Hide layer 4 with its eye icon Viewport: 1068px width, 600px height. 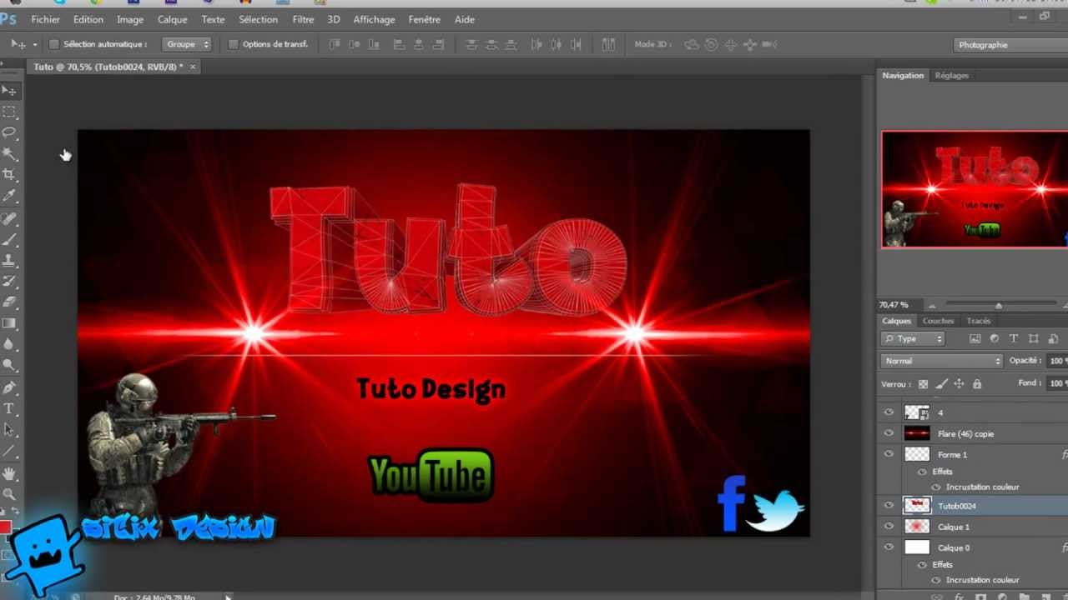point(889,412)
